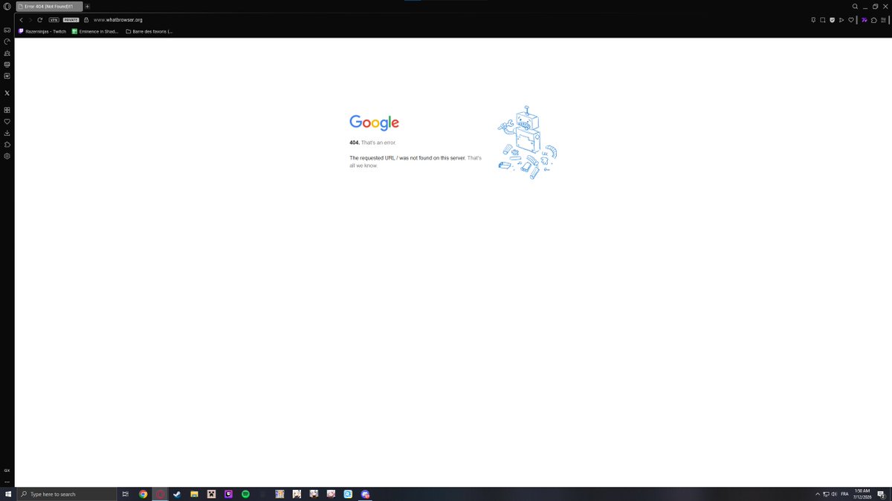Click the Google logo on error page
The height and width of the screenshot is (501, 892).
pos(375,123)
